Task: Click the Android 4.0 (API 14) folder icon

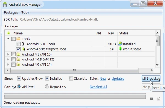Action: 18,65
